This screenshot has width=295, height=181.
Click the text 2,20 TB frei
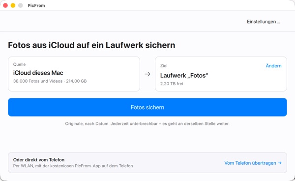pos(172,84)
